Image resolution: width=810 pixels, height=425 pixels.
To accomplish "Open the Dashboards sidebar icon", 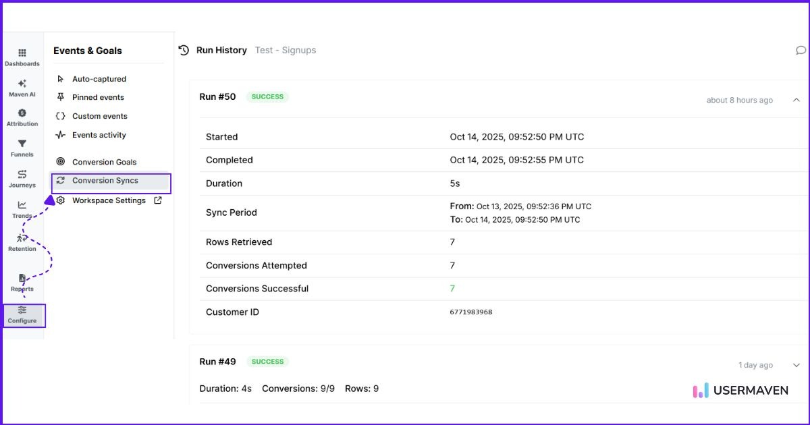I will [x=22, y=57].
